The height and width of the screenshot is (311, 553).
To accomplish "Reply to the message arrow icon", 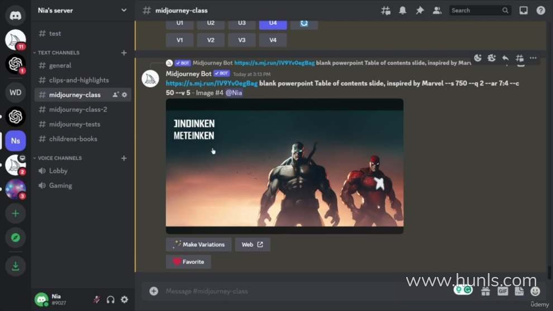I will click(x=506, y=58).
